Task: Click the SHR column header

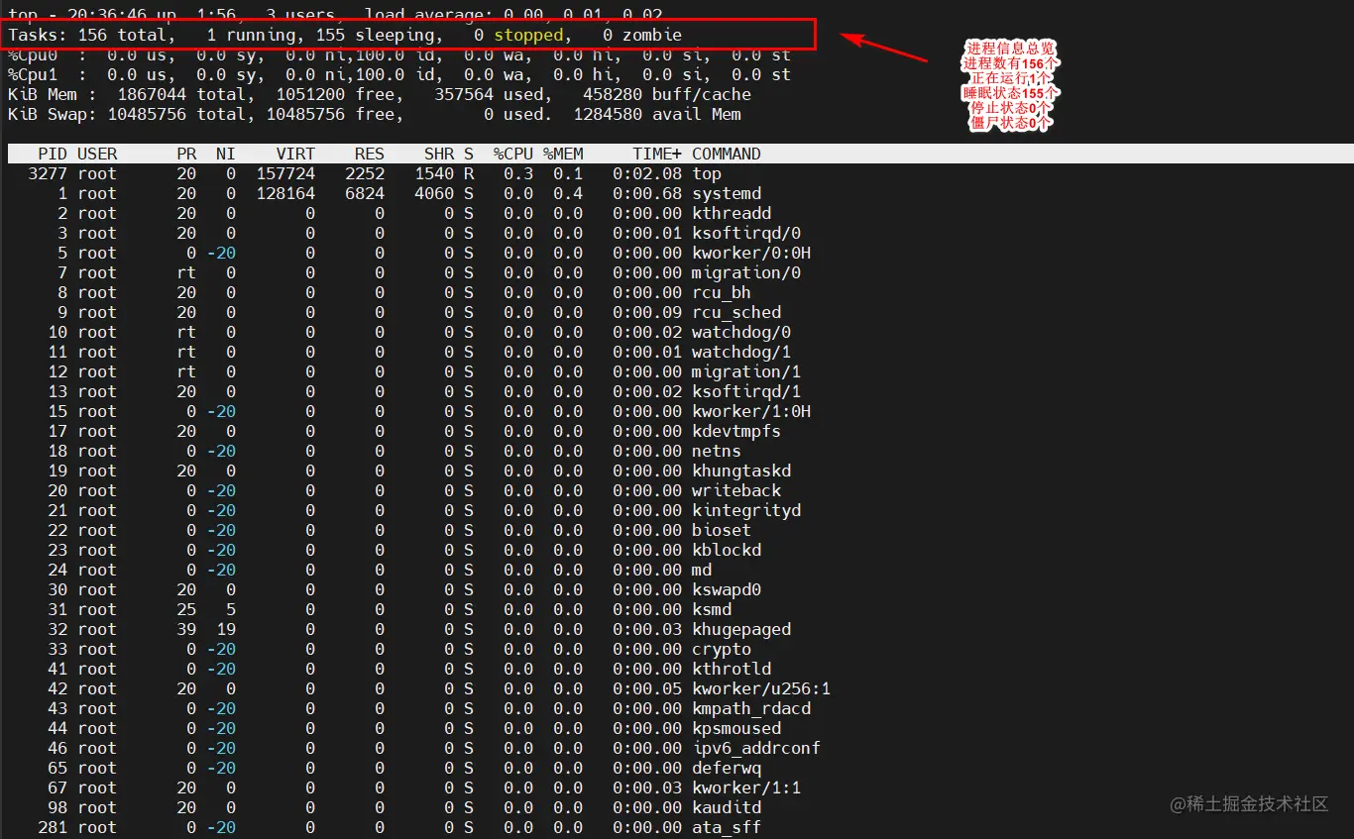Action: pyautogui.click(x=439, y=154)
